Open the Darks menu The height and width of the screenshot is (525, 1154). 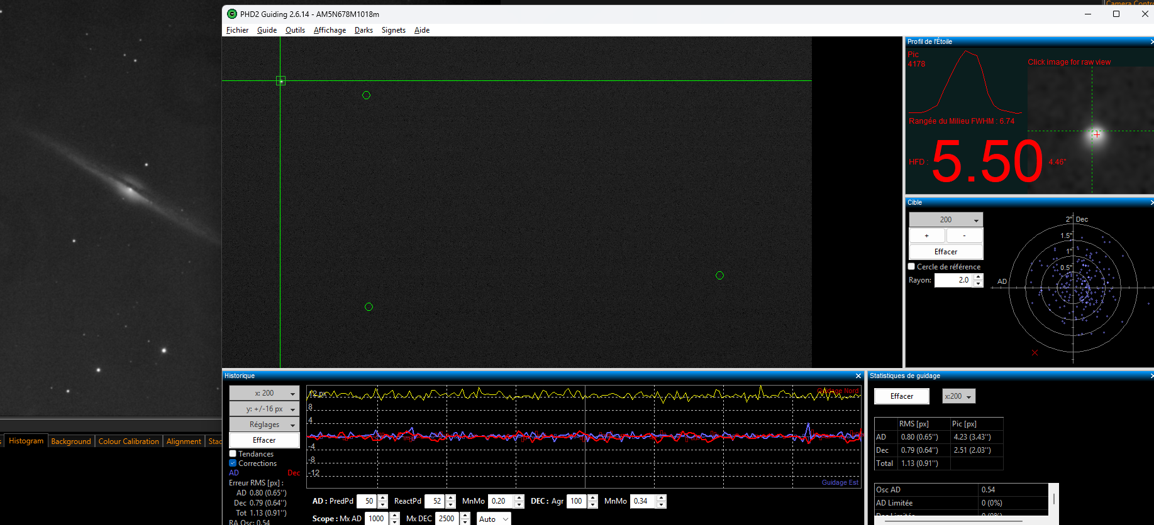(363, 30)
